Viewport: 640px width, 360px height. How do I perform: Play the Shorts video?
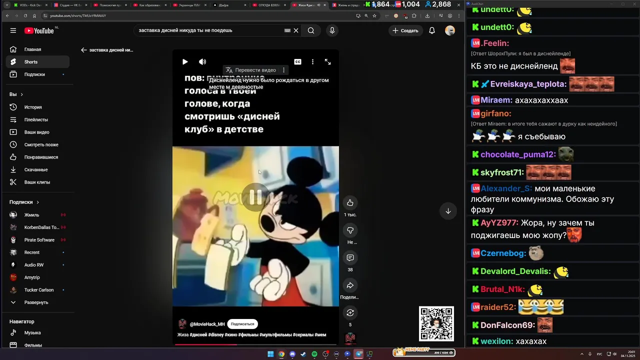[185, 62]
